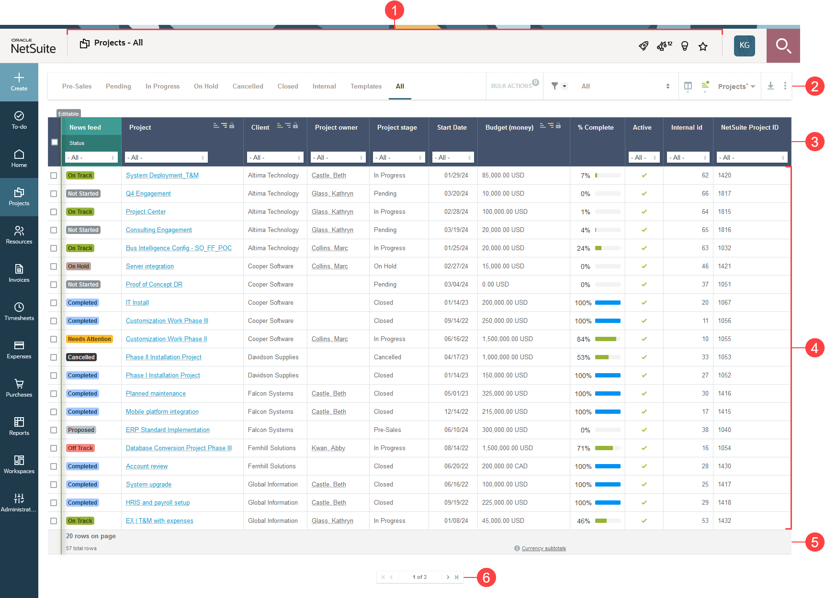This screenshot has width=825, height=598.
Task: Click the Currency subtotals link
Action: [543, 548]
